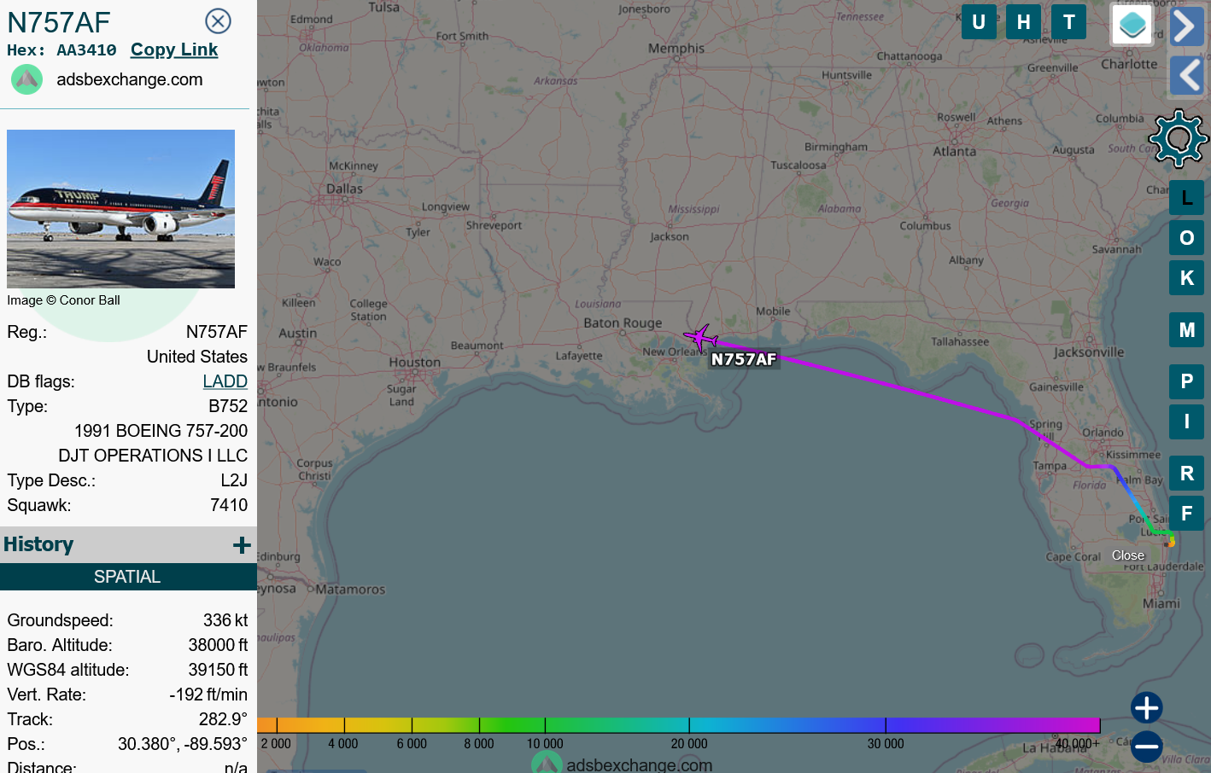1211x773 pixels.
Task: Toggle the H map button
Action: pyautogui.click(x=1023, y=22)
